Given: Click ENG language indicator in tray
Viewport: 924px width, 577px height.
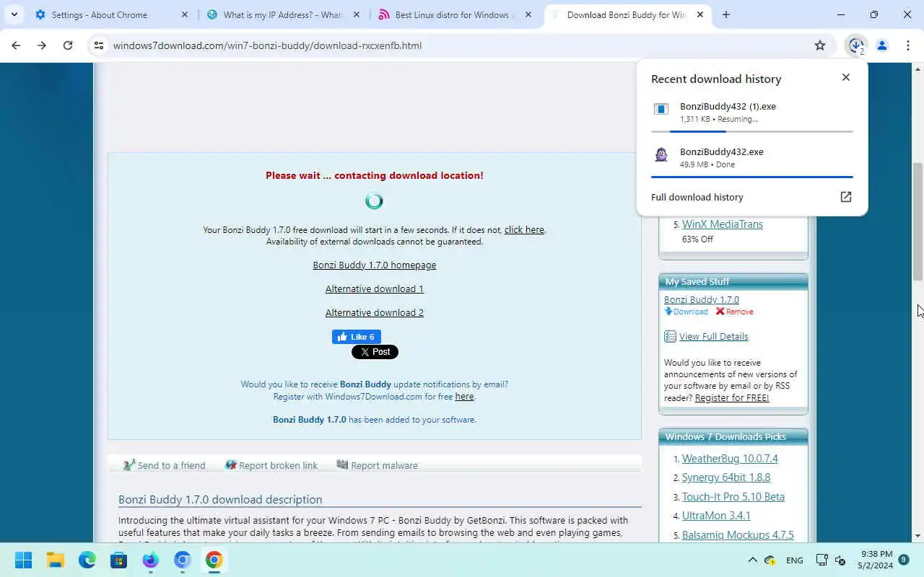Looking at the screenshot, I should coord(795,560).
